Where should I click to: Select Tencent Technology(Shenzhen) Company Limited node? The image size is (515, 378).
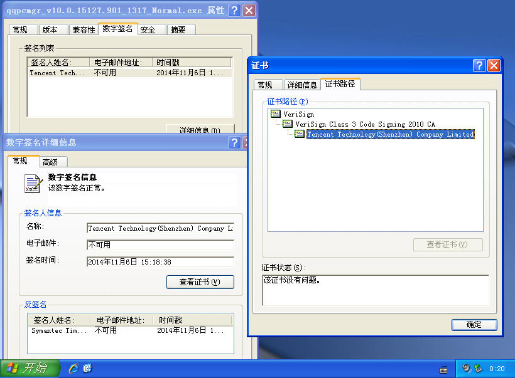[391, 134]
